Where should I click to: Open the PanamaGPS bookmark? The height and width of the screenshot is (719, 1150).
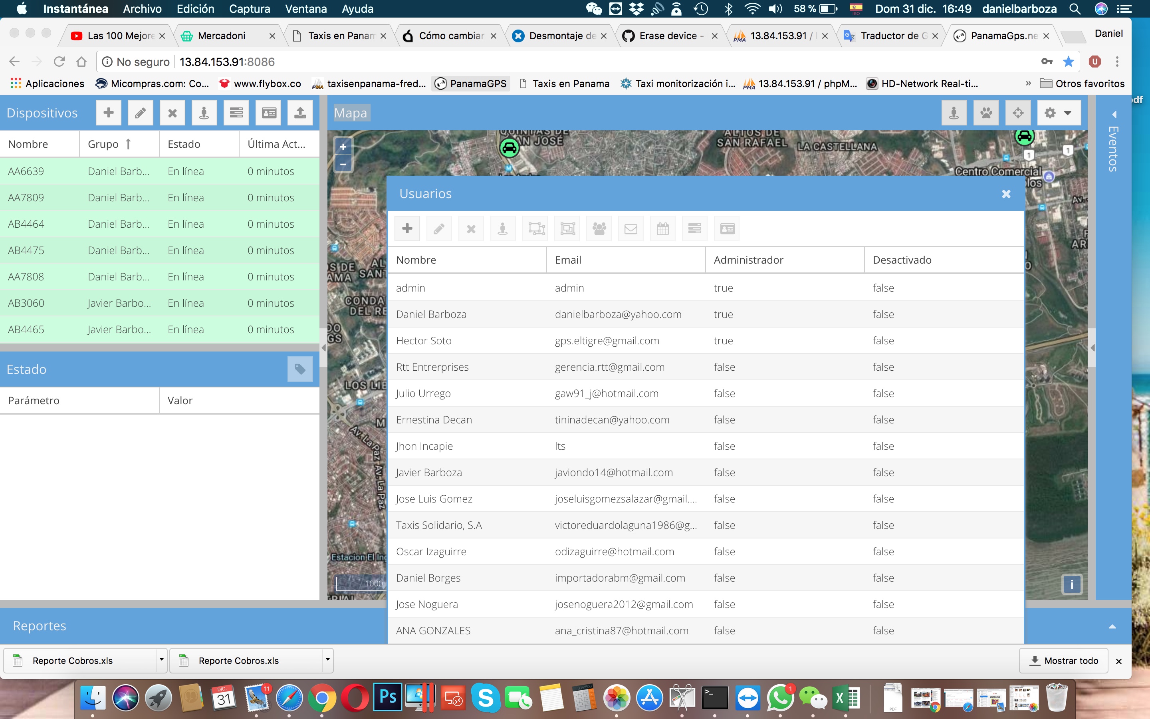[x=471, y=84]
